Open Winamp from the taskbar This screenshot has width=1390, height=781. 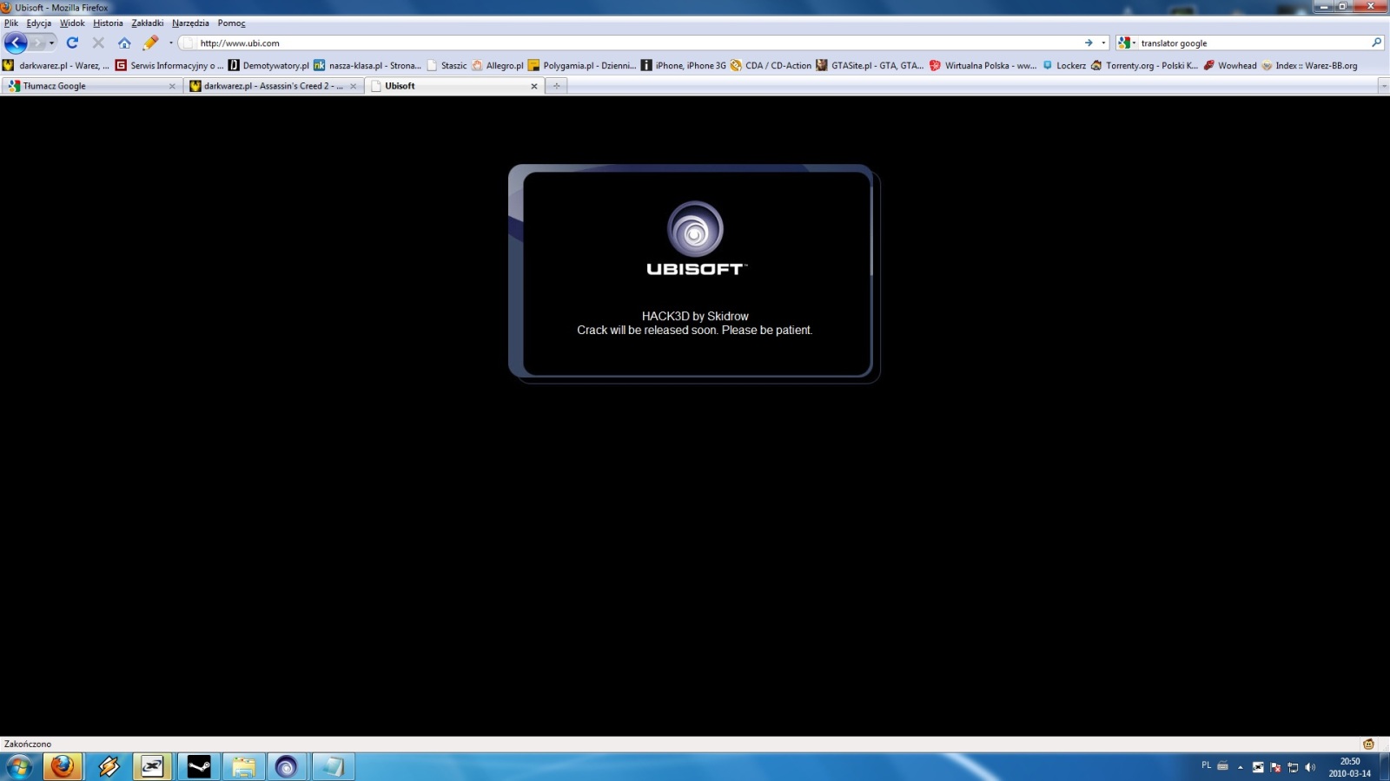109,766
